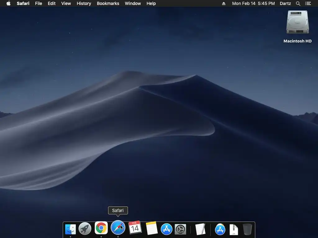Open the Trash in the Dock
This screenshot has width=318, height=238.
[248, 229]
